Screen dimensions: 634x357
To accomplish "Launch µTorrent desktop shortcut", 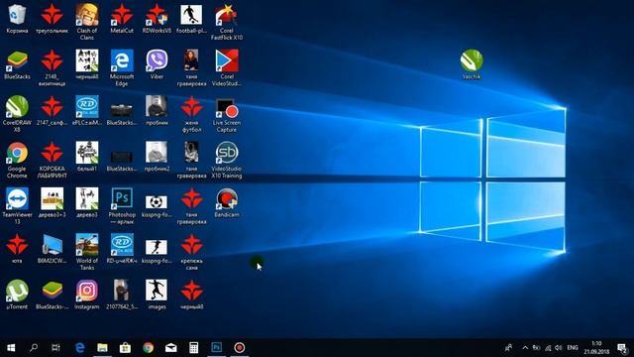I will click(x=17, y=296).
